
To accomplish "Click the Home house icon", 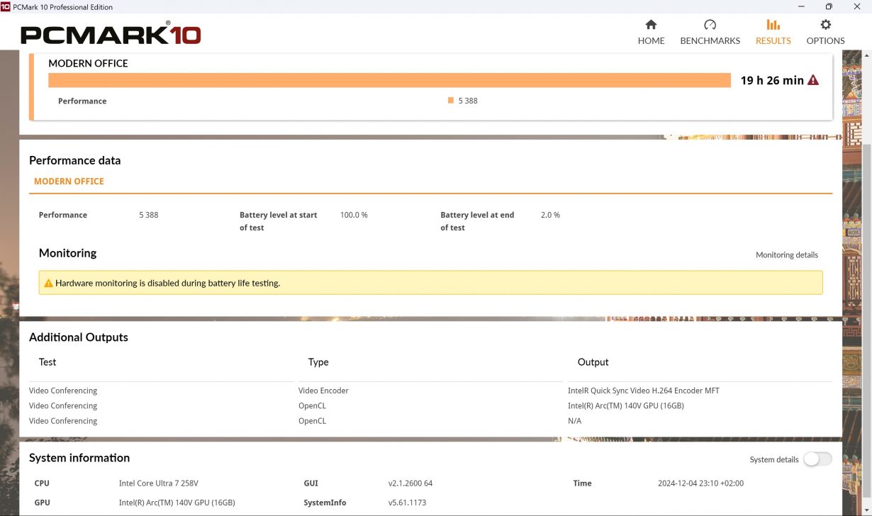I will pos(651,25).
